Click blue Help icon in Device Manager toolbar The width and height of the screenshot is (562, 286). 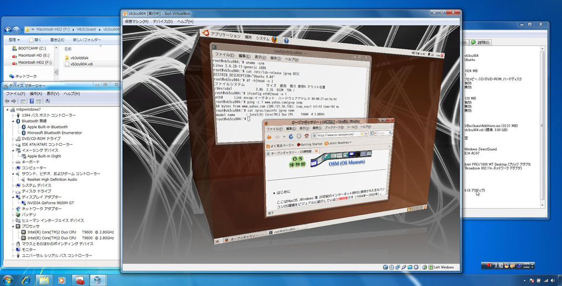click(x=31, y=101)
